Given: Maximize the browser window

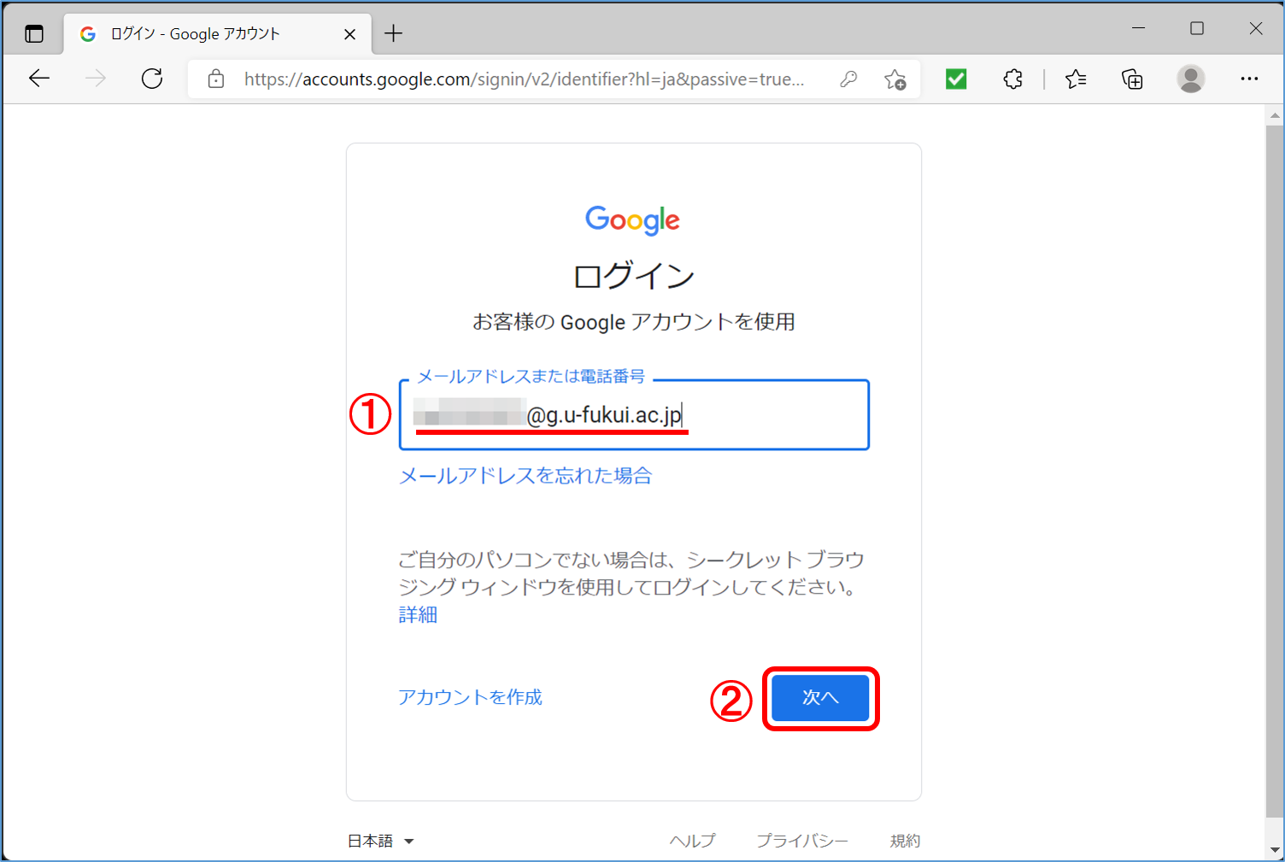Looking at the screenshot, I should pos(1197,28).
